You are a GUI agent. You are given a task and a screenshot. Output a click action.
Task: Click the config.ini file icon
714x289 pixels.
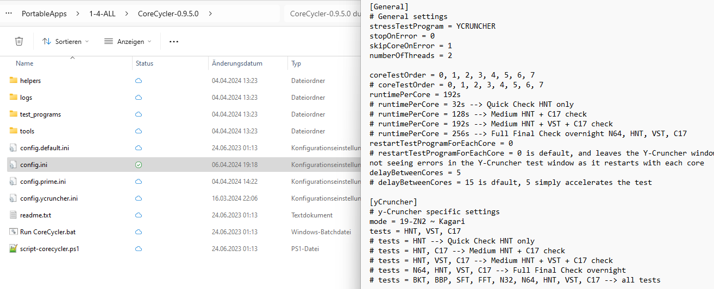tap(14, 164)
